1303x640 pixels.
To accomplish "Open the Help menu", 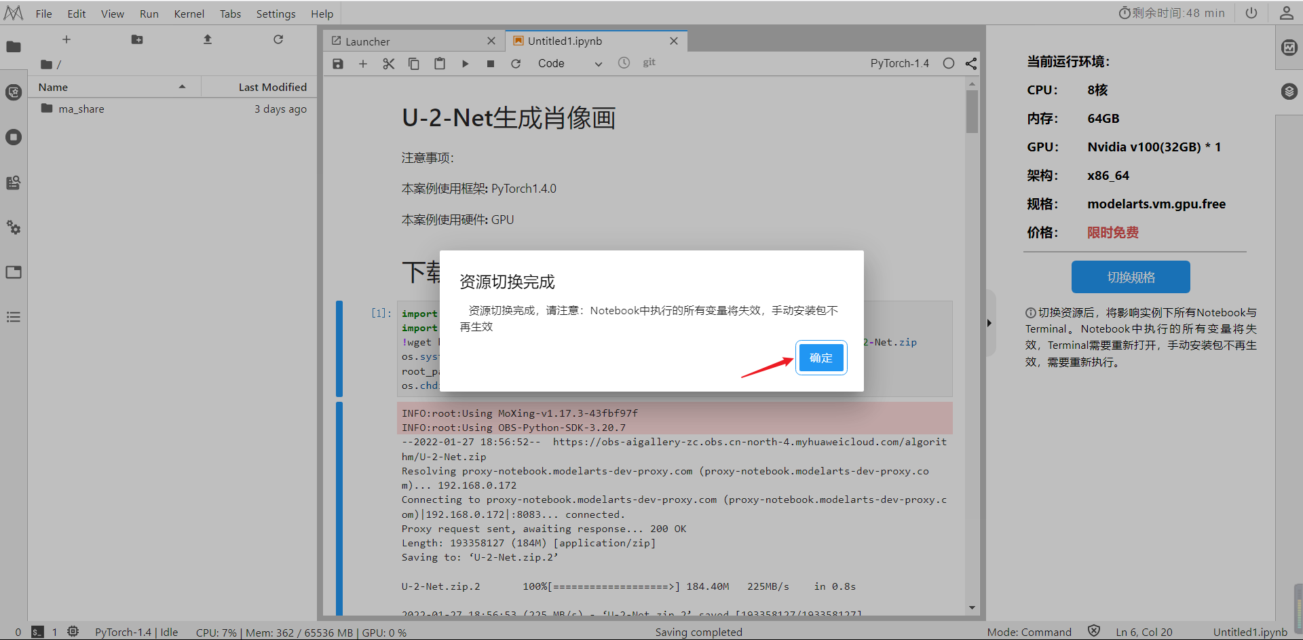I will tap(322, 14).
